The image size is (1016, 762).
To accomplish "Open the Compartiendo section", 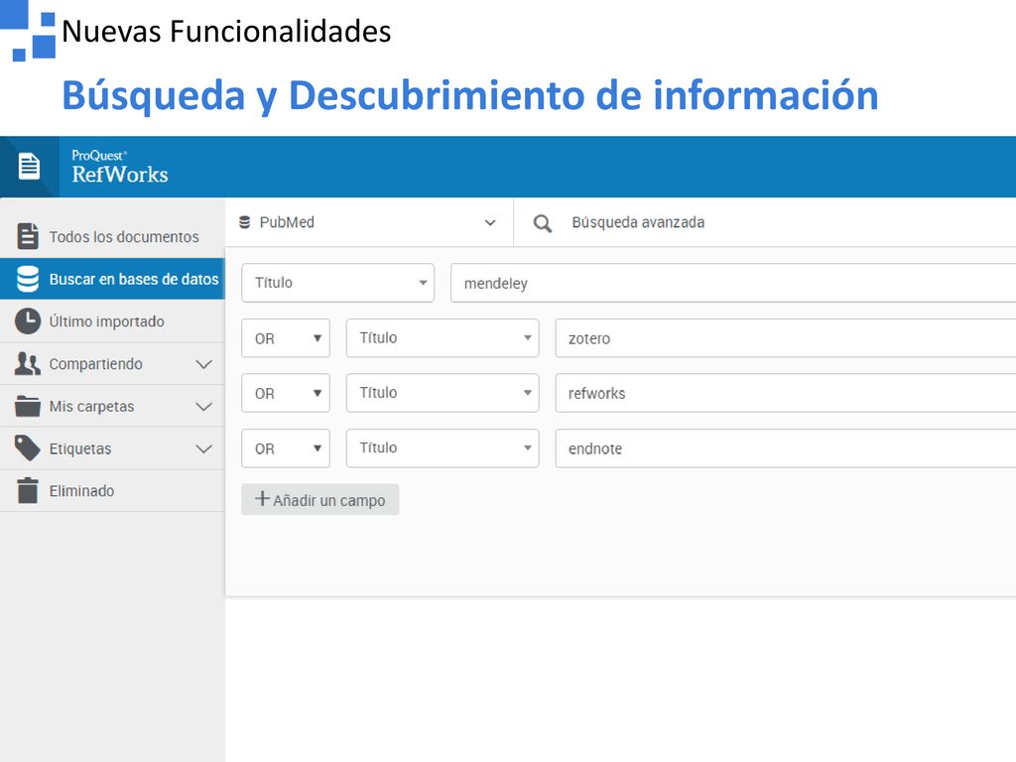I will [x=113, y=364].
